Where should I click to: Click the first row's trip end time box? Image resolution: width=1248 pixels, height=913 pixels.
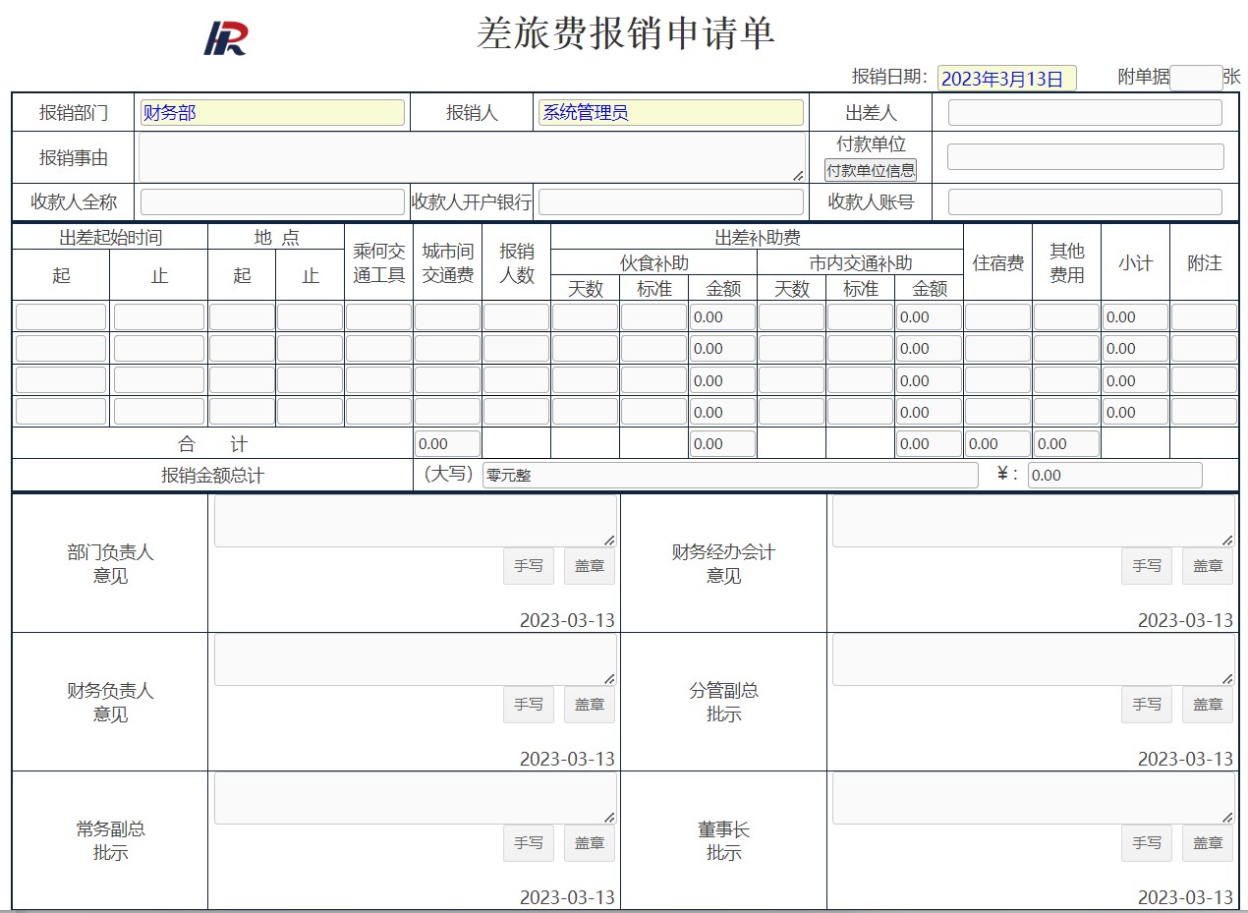point(159,316)
